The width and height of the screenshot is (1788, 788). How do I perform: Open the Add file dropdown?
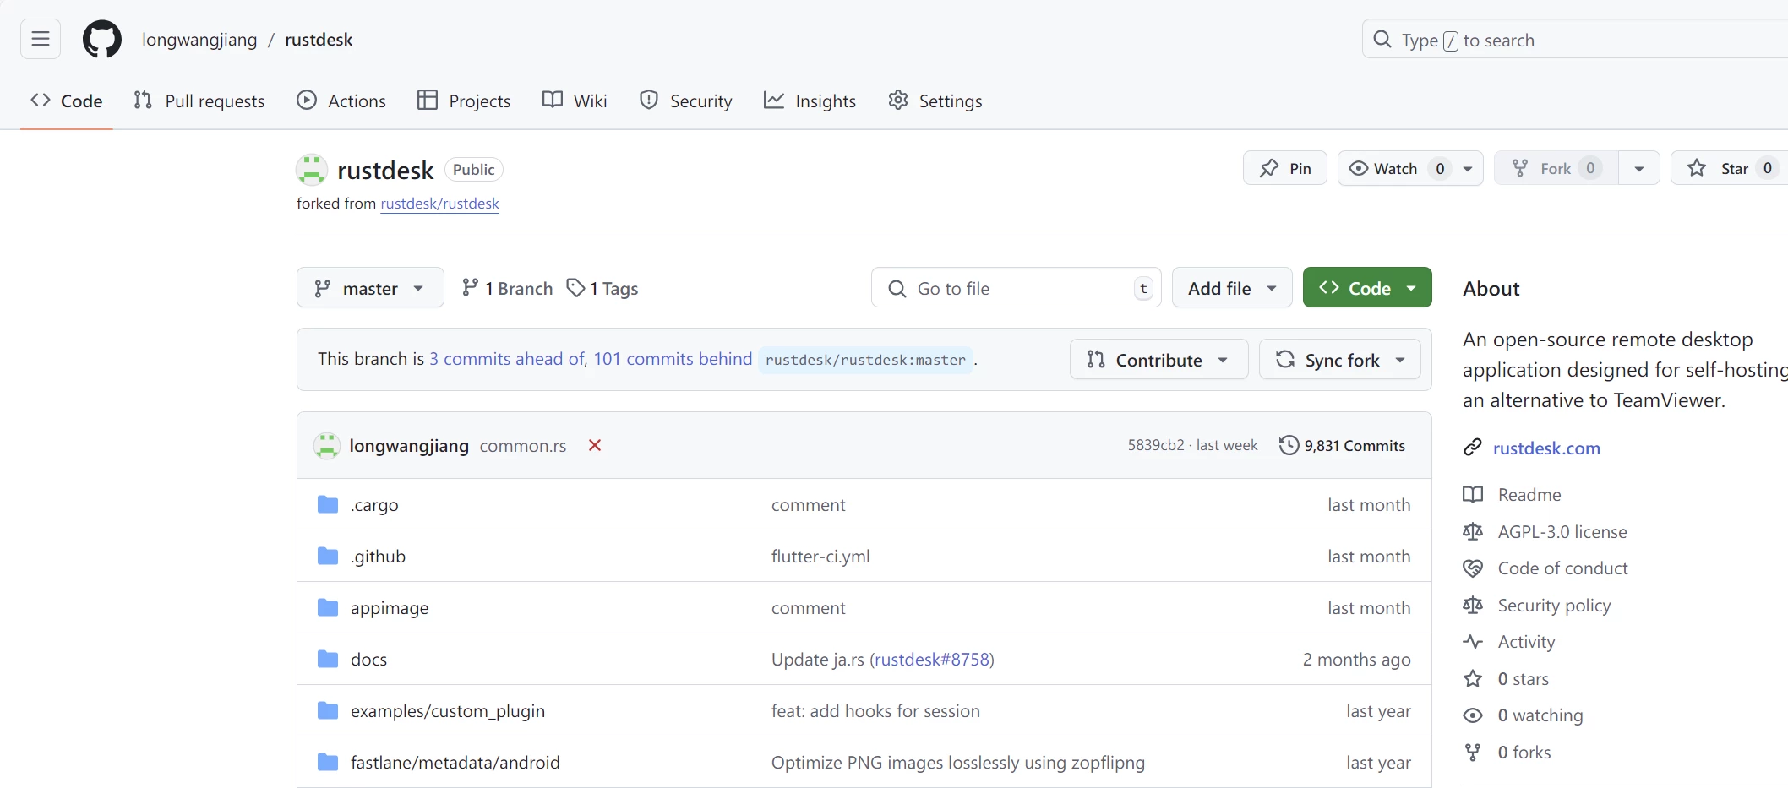tap(1231, 288)
